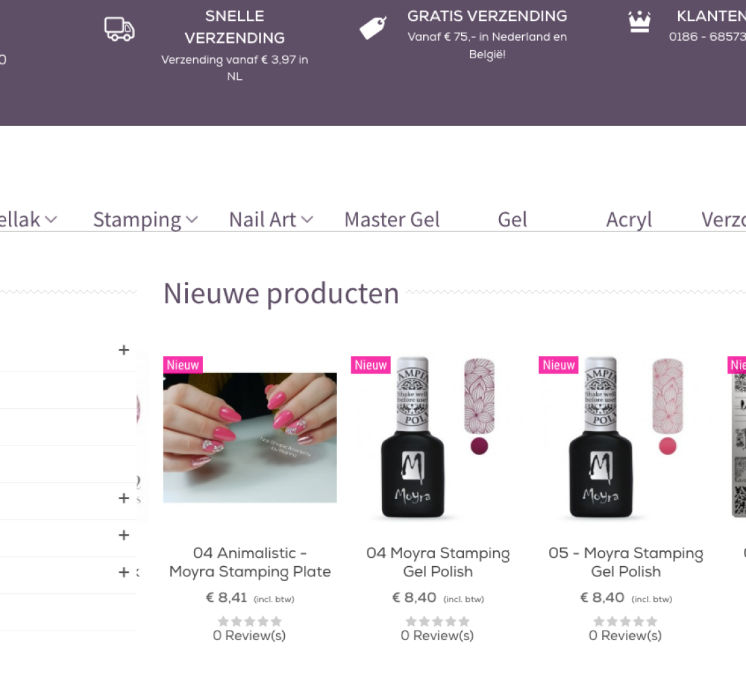This screenshot has height=678, width=746.
Task: Click the delivery truck icon
Action: coord(119,29)
